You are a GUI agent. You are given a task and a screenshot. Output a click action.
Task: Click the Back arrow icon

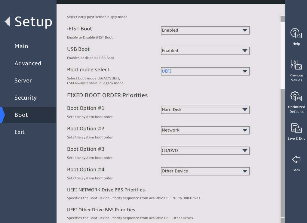pos(296,160)
